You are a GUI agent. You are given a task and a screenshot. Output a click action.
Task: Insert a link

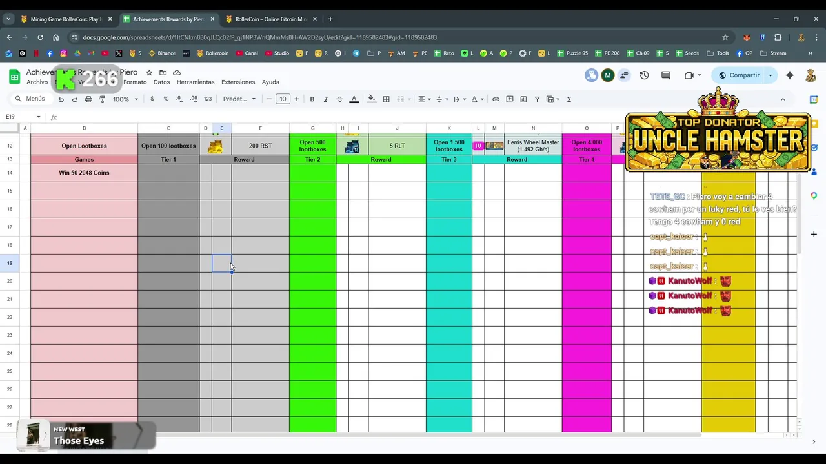pyautogui.click(x=496, y=99)
